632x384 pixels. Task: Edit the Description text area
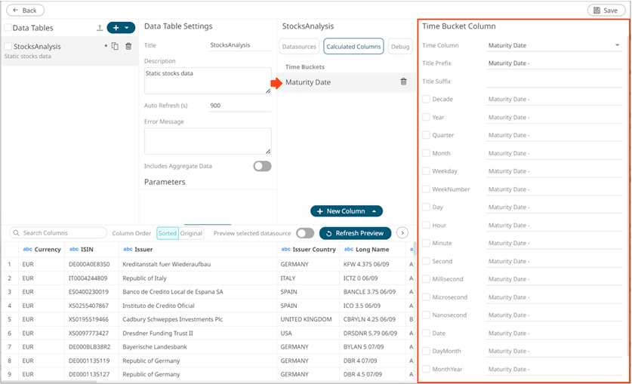pos(208,81)
